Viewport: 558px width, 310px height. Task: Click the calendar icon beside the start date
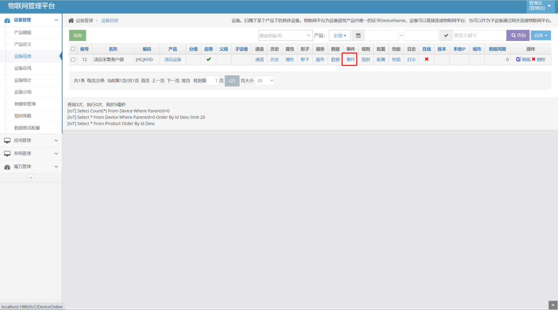coord(358,35)
